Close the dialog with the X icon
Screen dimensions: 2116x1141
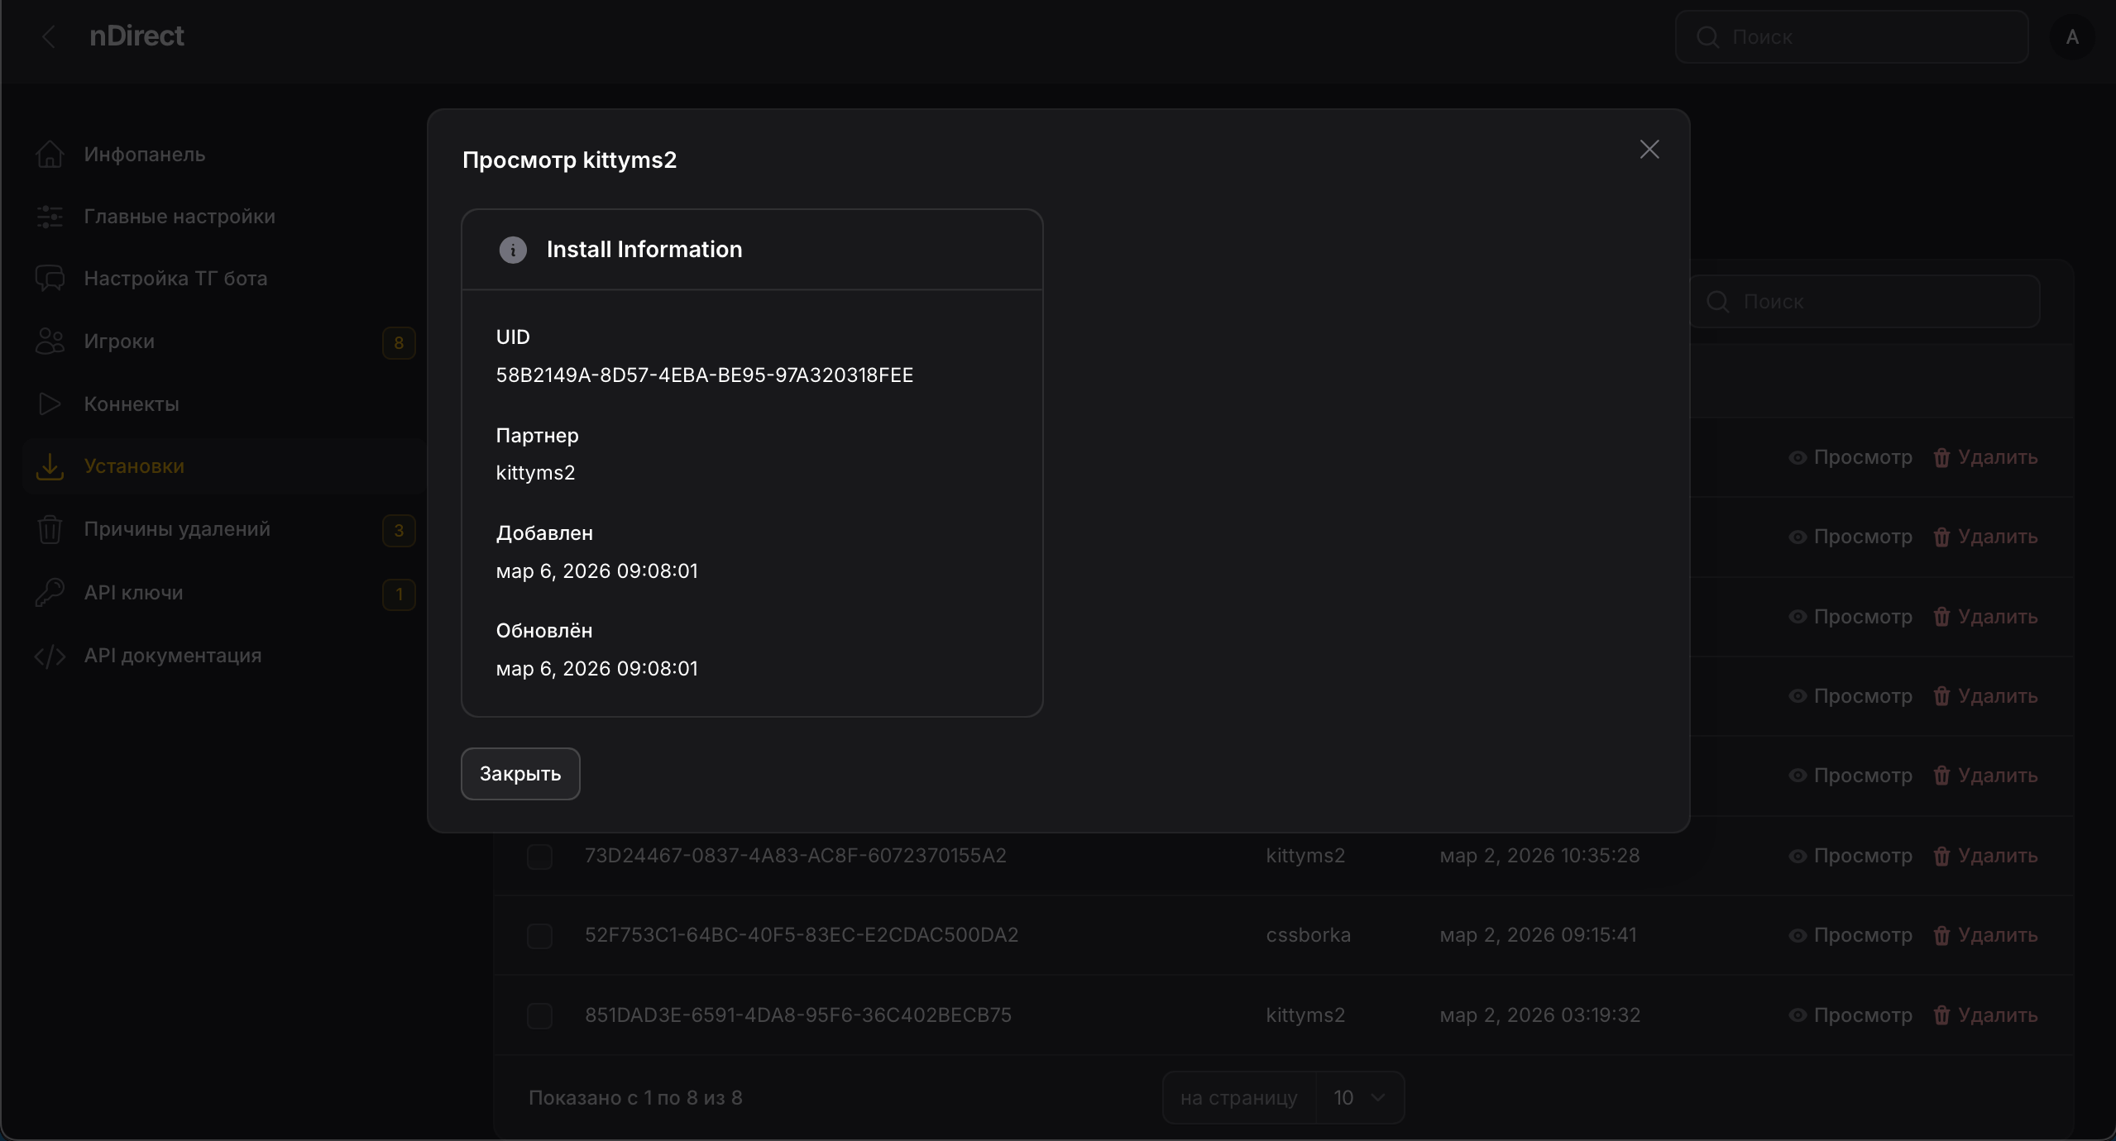(x=1649, y=150)
